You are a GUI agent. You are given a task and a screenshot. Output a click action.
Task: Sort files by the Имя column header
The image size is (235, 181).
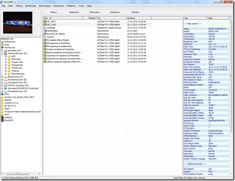63,18
